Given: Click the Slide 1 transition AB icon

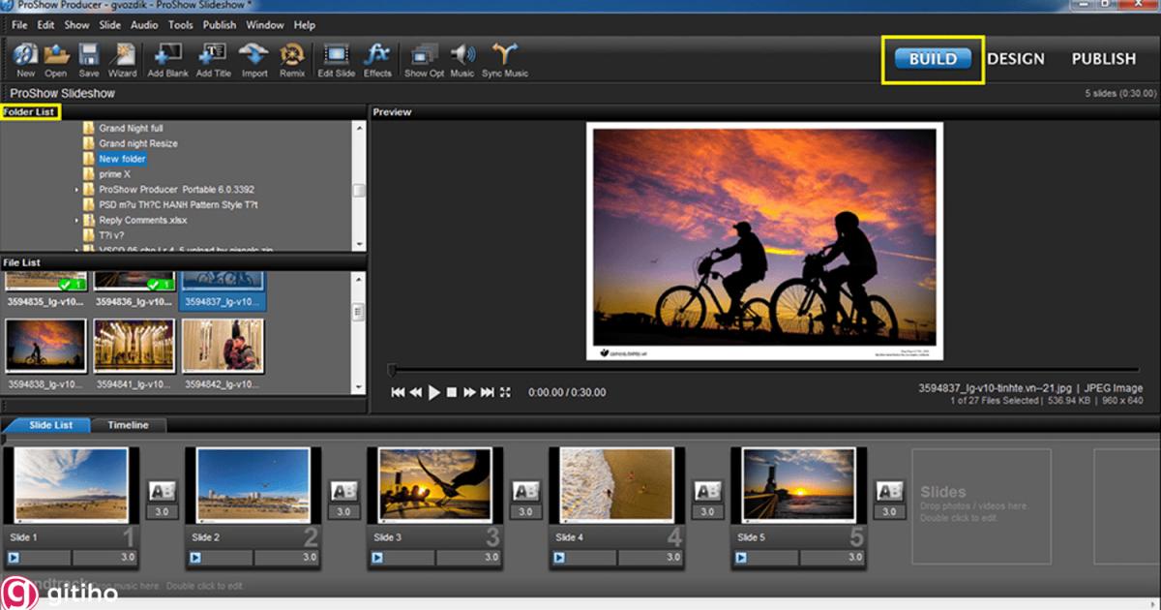Looking at the screenshot, I should (162, 492).
